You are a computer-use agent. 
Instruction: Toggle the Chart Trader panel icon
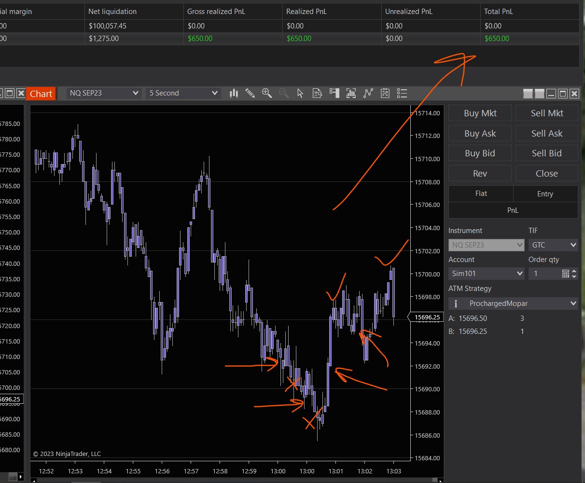[x=334, y=93]
